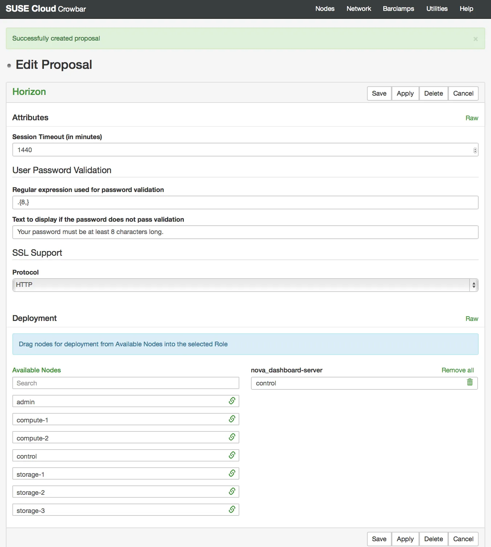
Task: Click the password validation regex field
Action: [x=245, y=202]
